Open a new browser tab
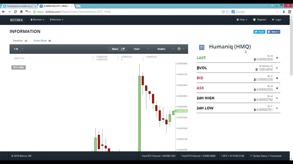Viewport: 293px width, 164px height. [78, 6]
